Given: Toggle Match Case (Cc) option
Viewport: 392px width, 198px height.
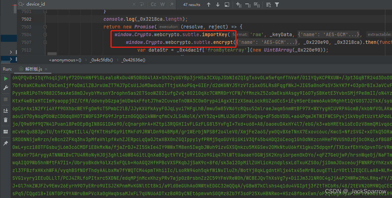Looking at the screenshot, I should click(153, 5).
